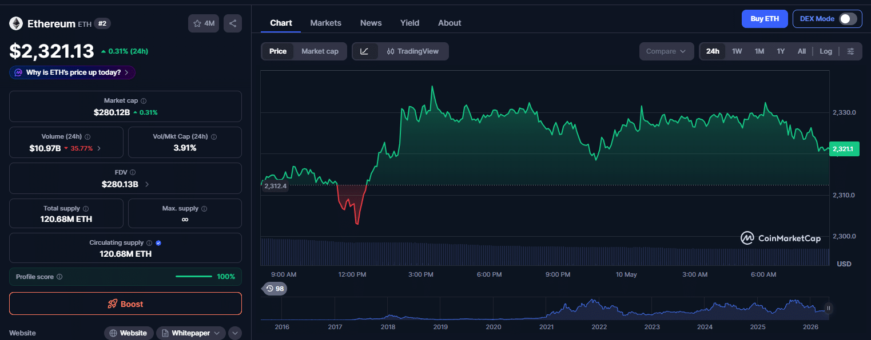The image size is (871, 340).
Task: Open Volume (24h) info icon
Action: pyautogui.click(x=88, y=137)
